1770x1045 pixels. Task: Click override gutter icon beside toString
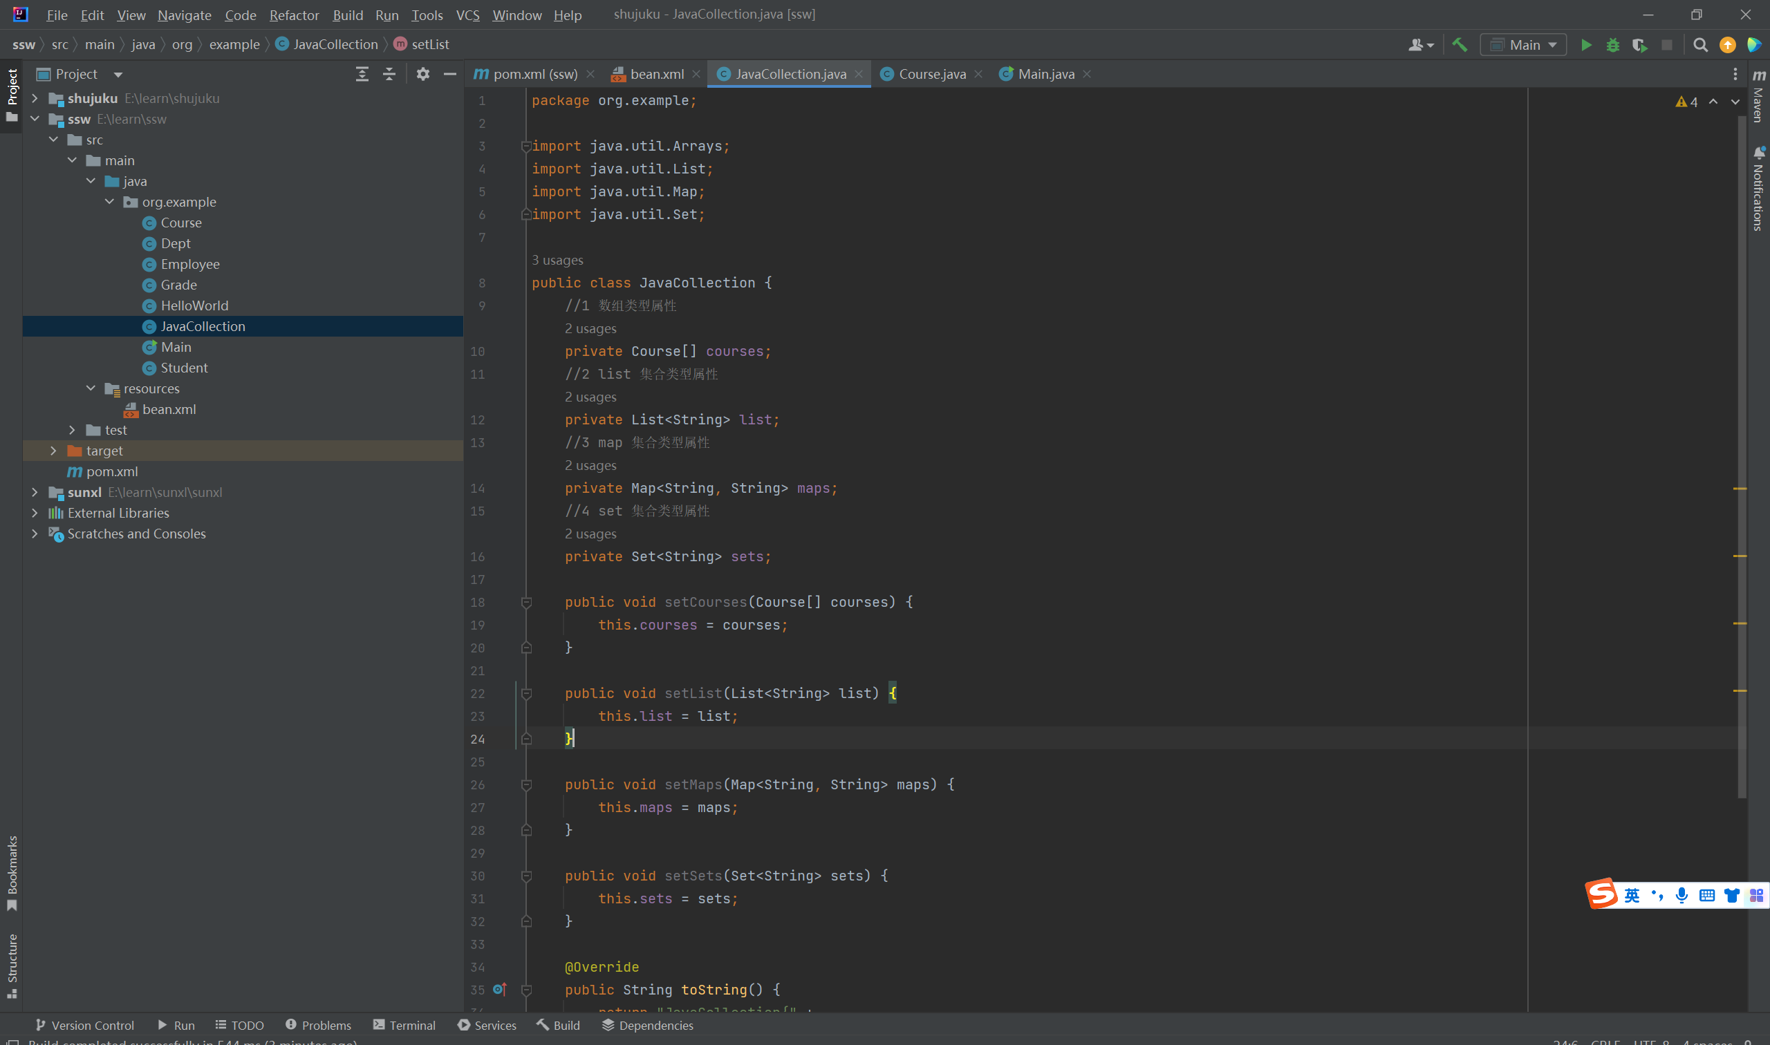499,990
